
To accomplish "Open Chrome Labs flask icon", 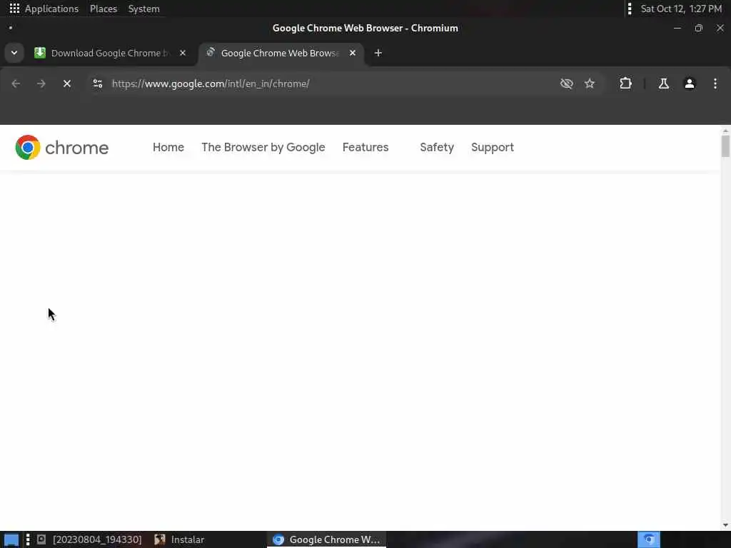I will point(663,83).
